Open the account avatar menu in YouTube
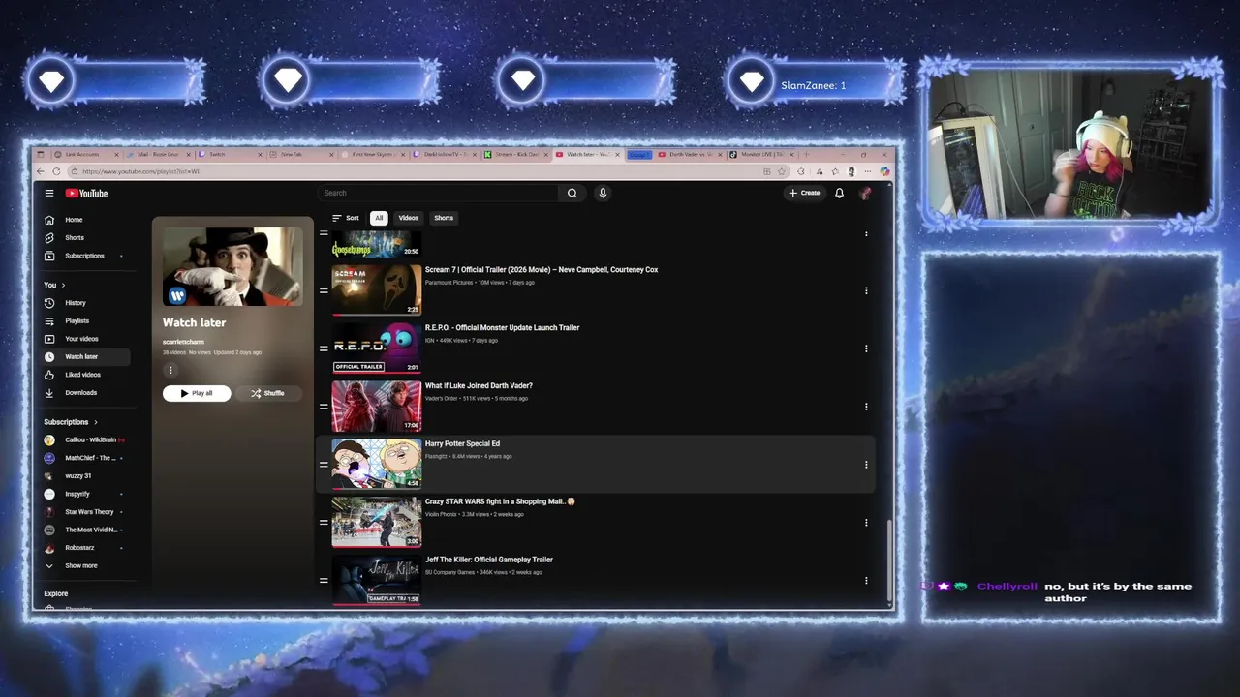Viewport: 1240px width, 697px height. tap(865, 193)
